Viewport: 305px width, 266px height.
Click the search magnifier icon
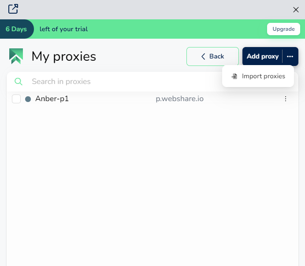click(x=19, y=81)
